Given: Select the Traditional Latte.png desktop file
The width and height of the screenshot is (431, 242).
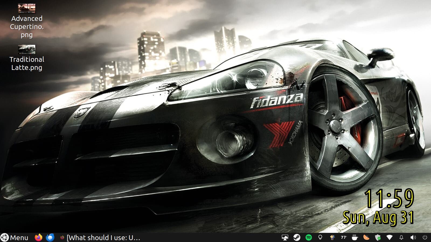Looking at the screenshot, I should (27, 50).
